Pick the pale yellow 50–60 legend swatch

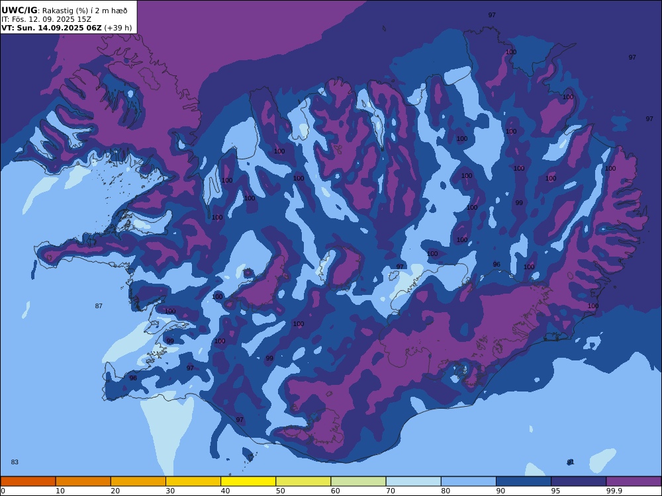[x=303, y=481]
